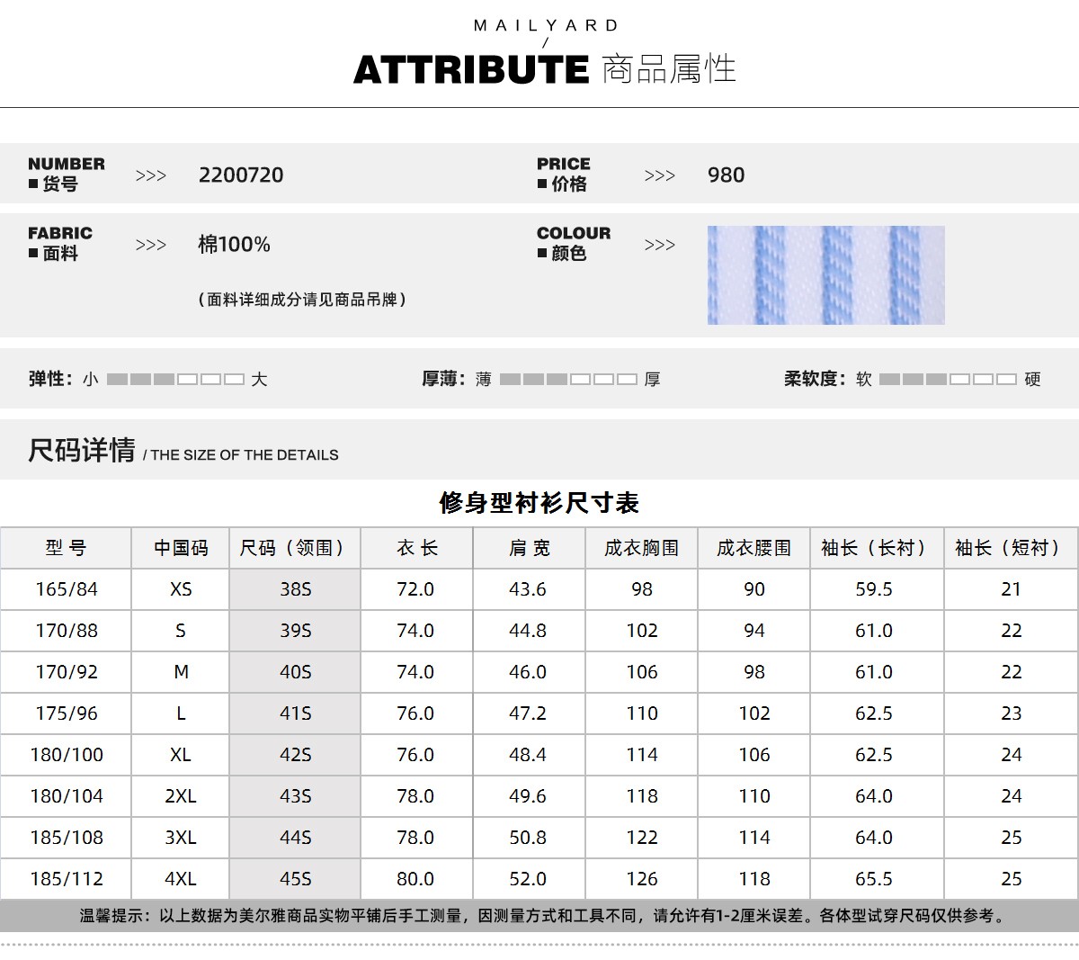
Task: Click the 65.5 long sleeve cell
Action: 877,879
